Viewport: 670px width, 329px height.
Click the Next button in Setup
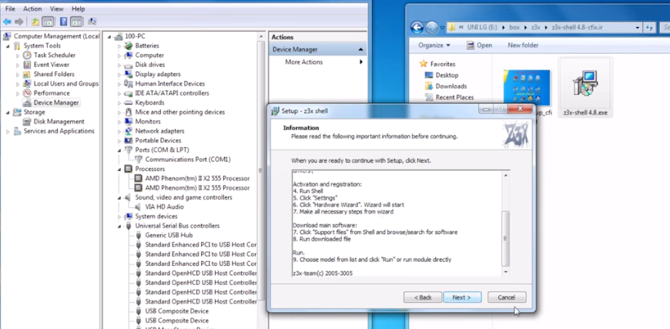[462, 297]
